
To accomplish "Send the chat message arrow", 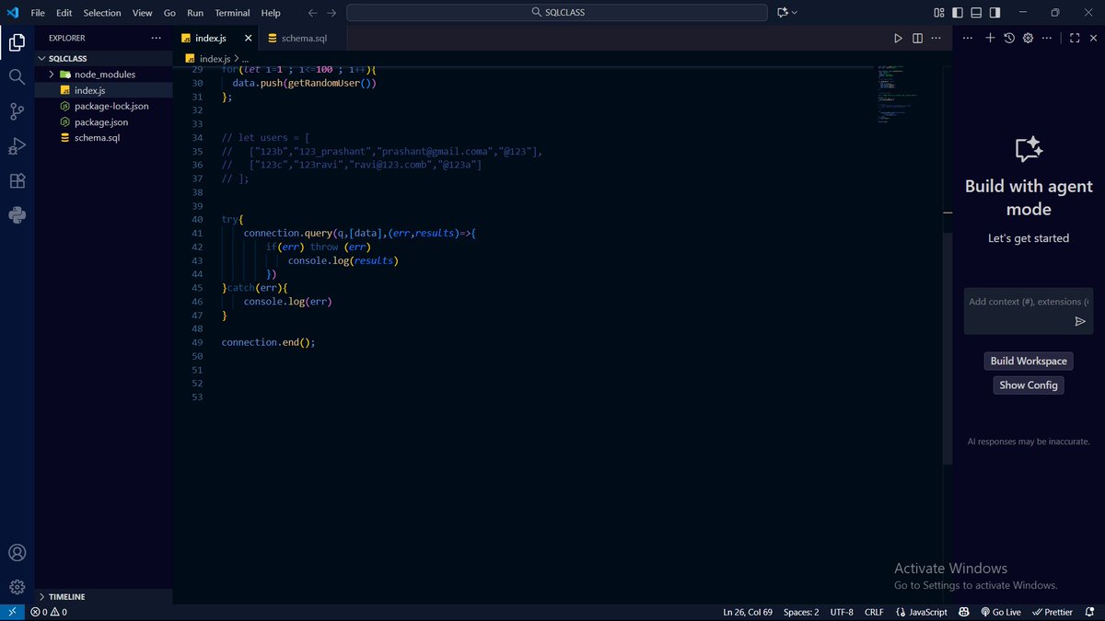I will click(1080, 321).
